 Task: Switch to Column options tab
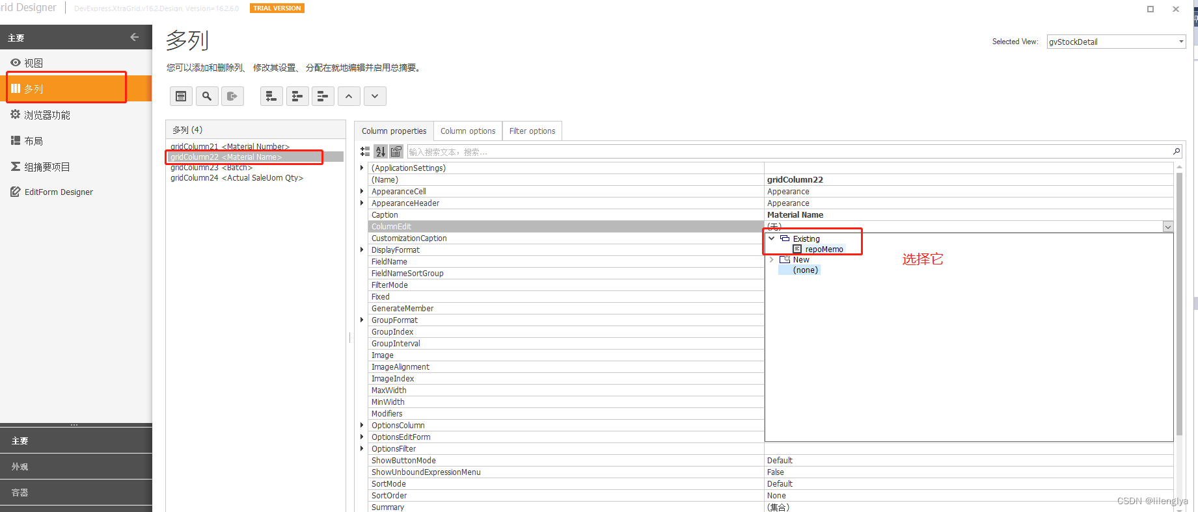468,131
